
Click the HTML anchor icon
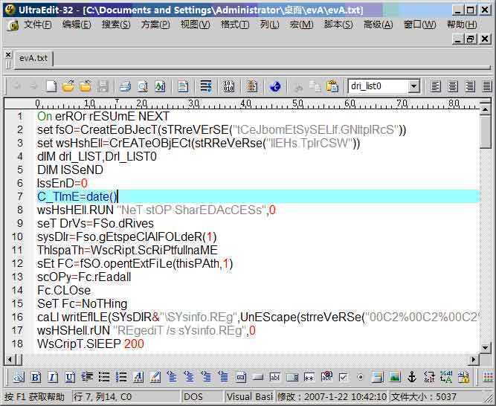point(412,377)
